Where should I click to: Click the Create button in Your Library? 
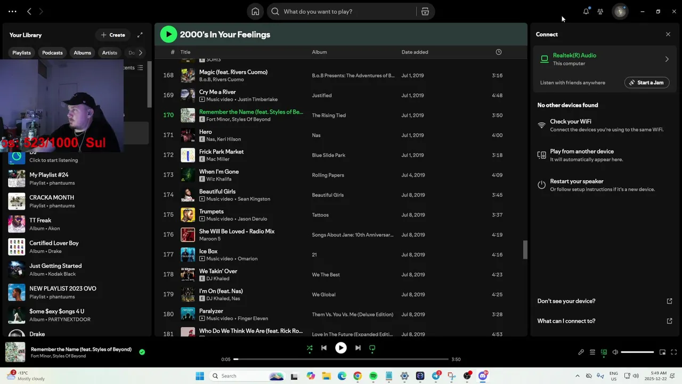pyautogui.click(x=113, y=35)
